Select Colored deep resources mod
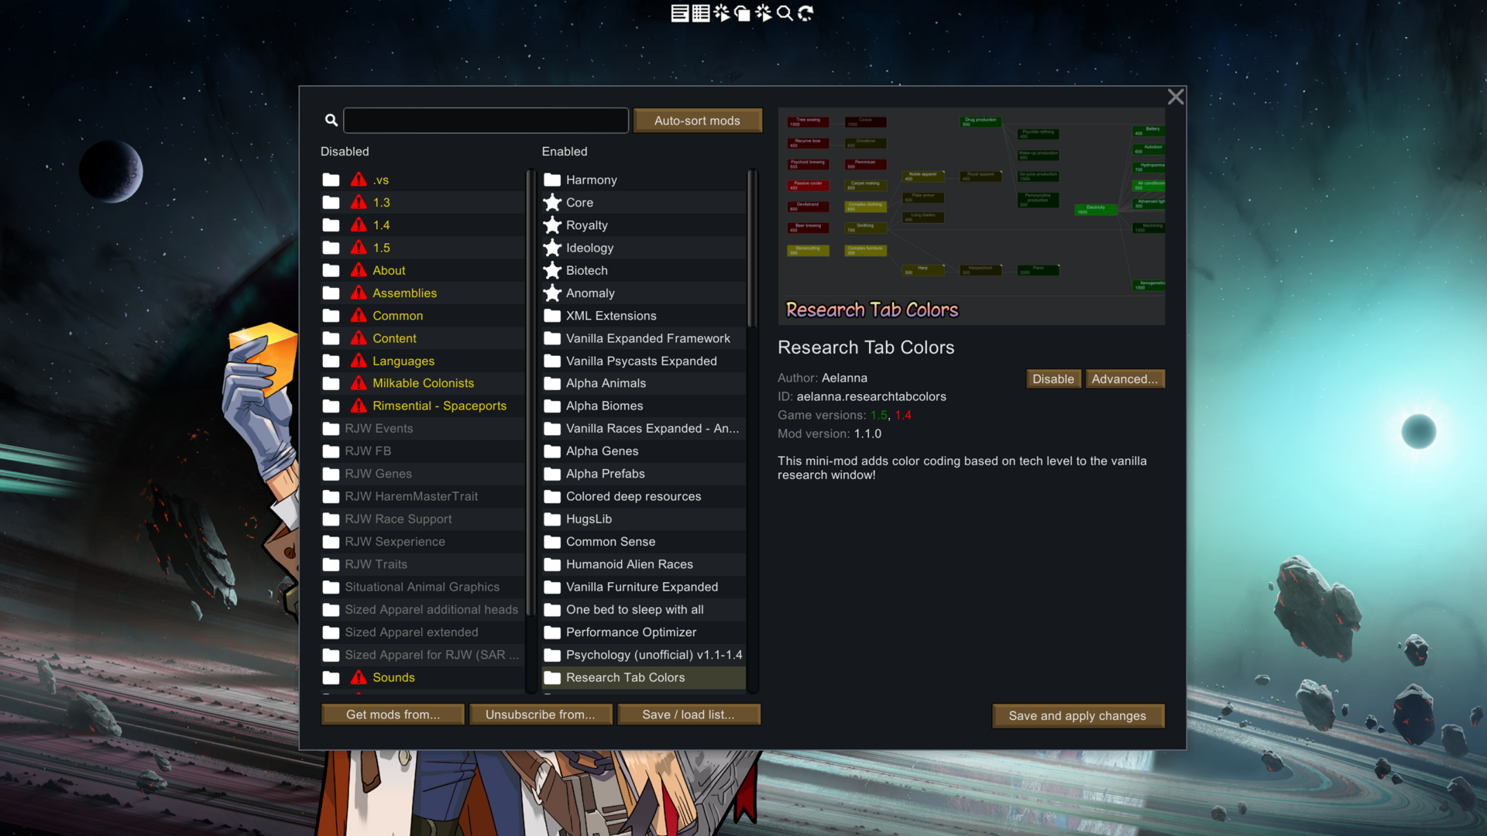1487x836 pixels. pos(644,496)
